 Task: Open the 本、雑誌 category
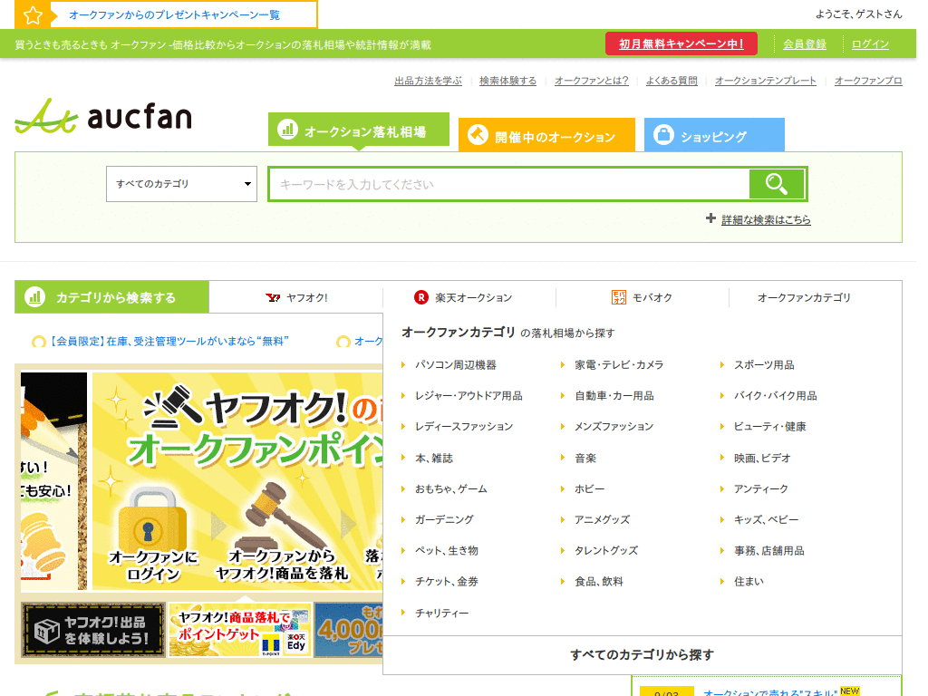pos(434,458)
